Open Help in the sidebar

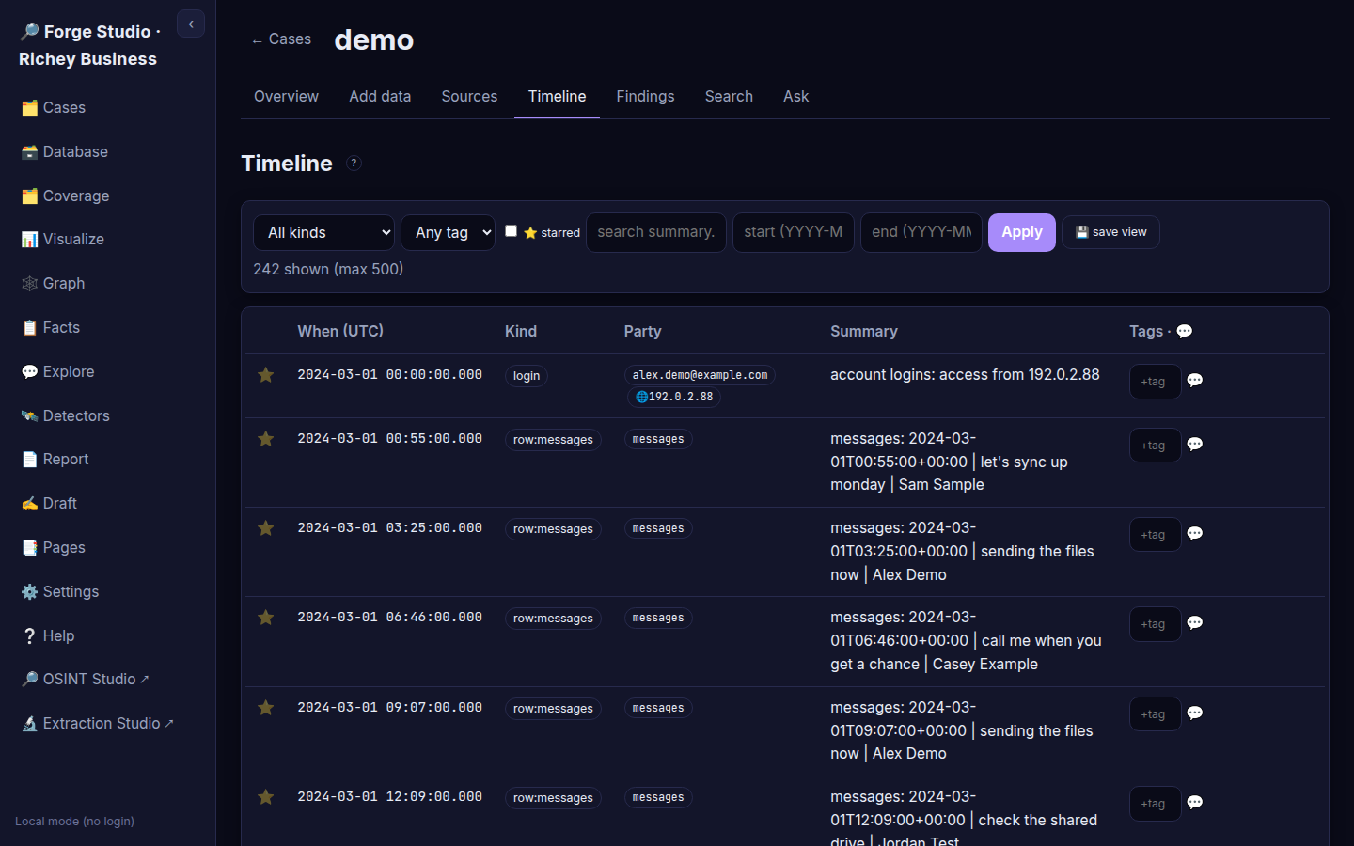point(107,635)
